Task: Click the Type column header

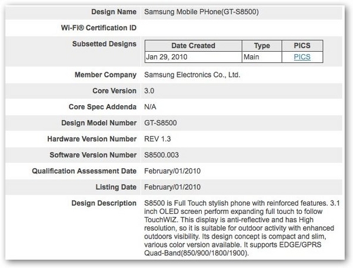Action: 261,46
